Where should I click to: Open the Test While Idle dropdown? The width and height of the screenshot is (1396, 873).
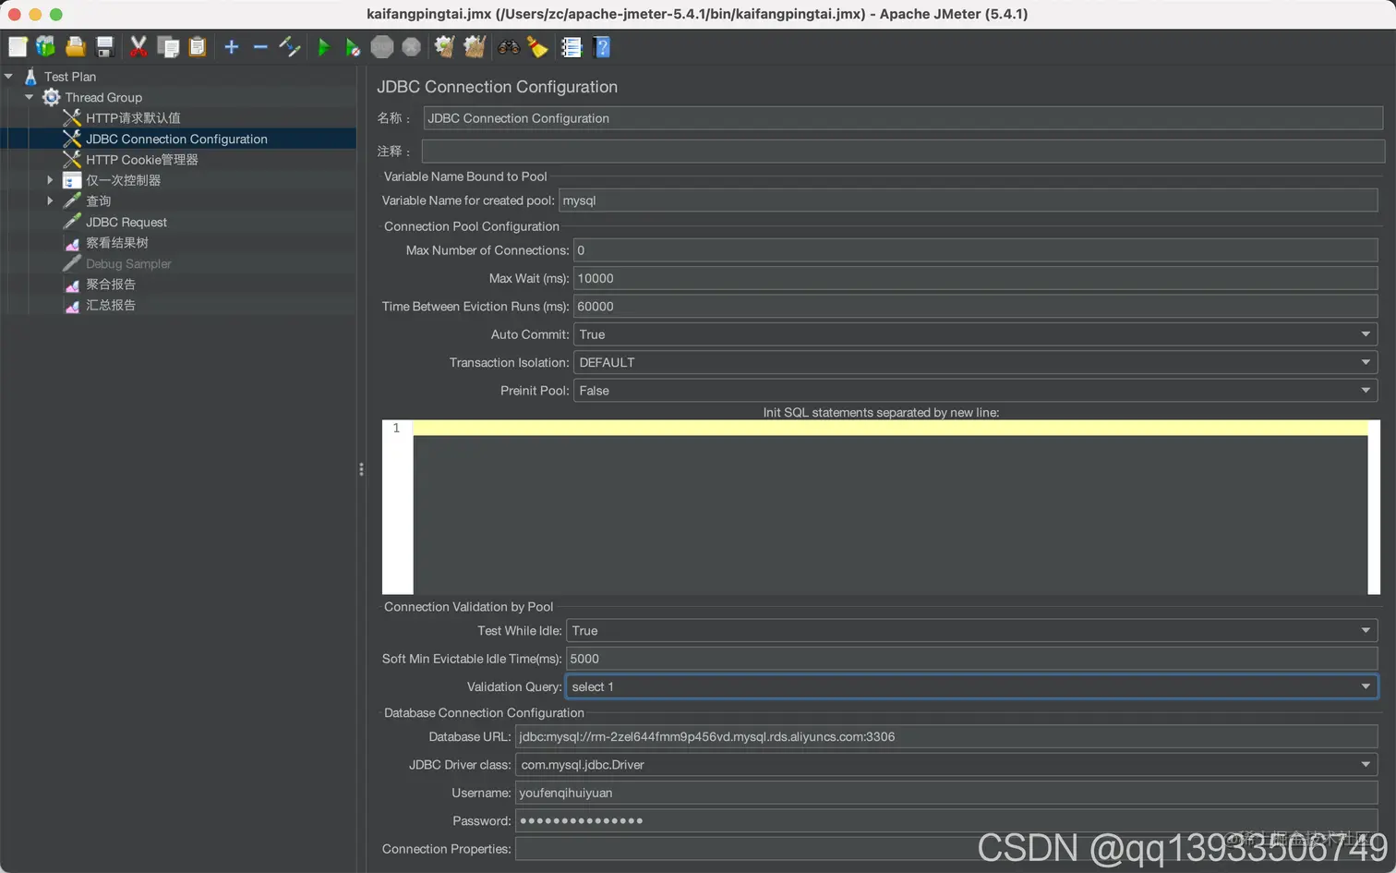(972, 631)
